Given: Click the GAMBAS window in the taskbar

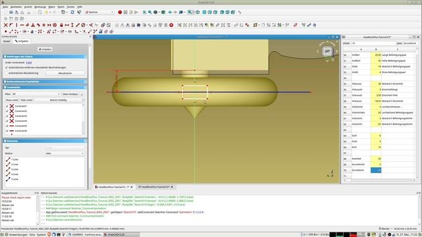Looking at the screenshot, I should click(84, 234).
